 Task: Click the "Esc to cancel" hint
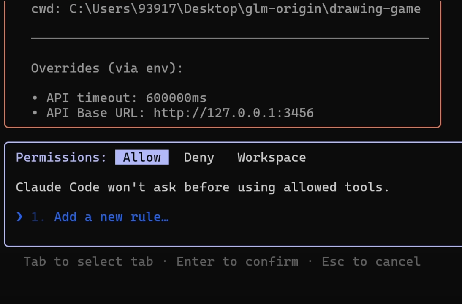[371, 262]
